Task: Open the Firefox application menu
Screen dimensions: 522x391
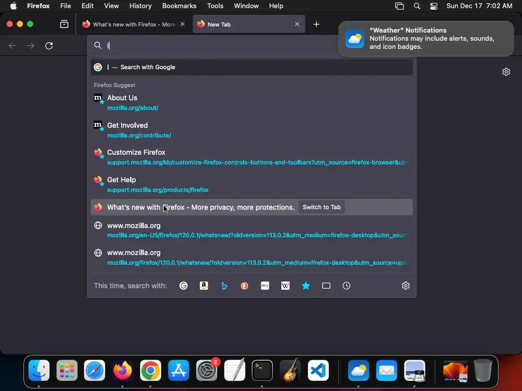Action: click(x=38, y=6)
